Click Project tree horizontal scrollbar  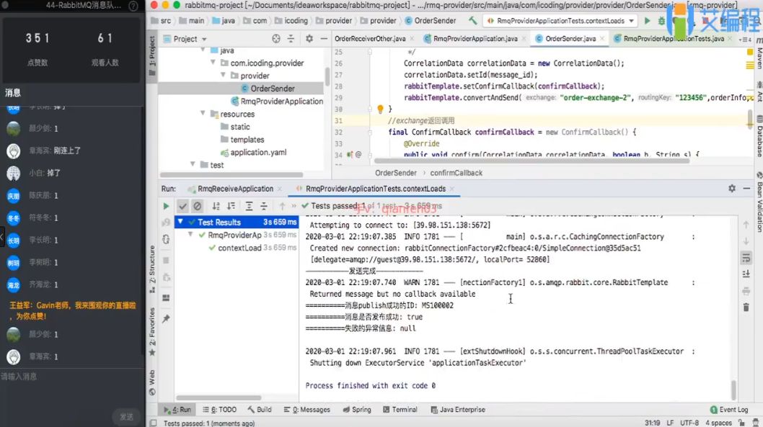[231, 175]
